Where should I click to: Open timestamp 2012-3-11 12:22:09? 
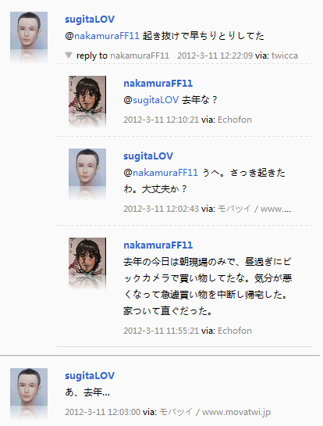point(215,55)
